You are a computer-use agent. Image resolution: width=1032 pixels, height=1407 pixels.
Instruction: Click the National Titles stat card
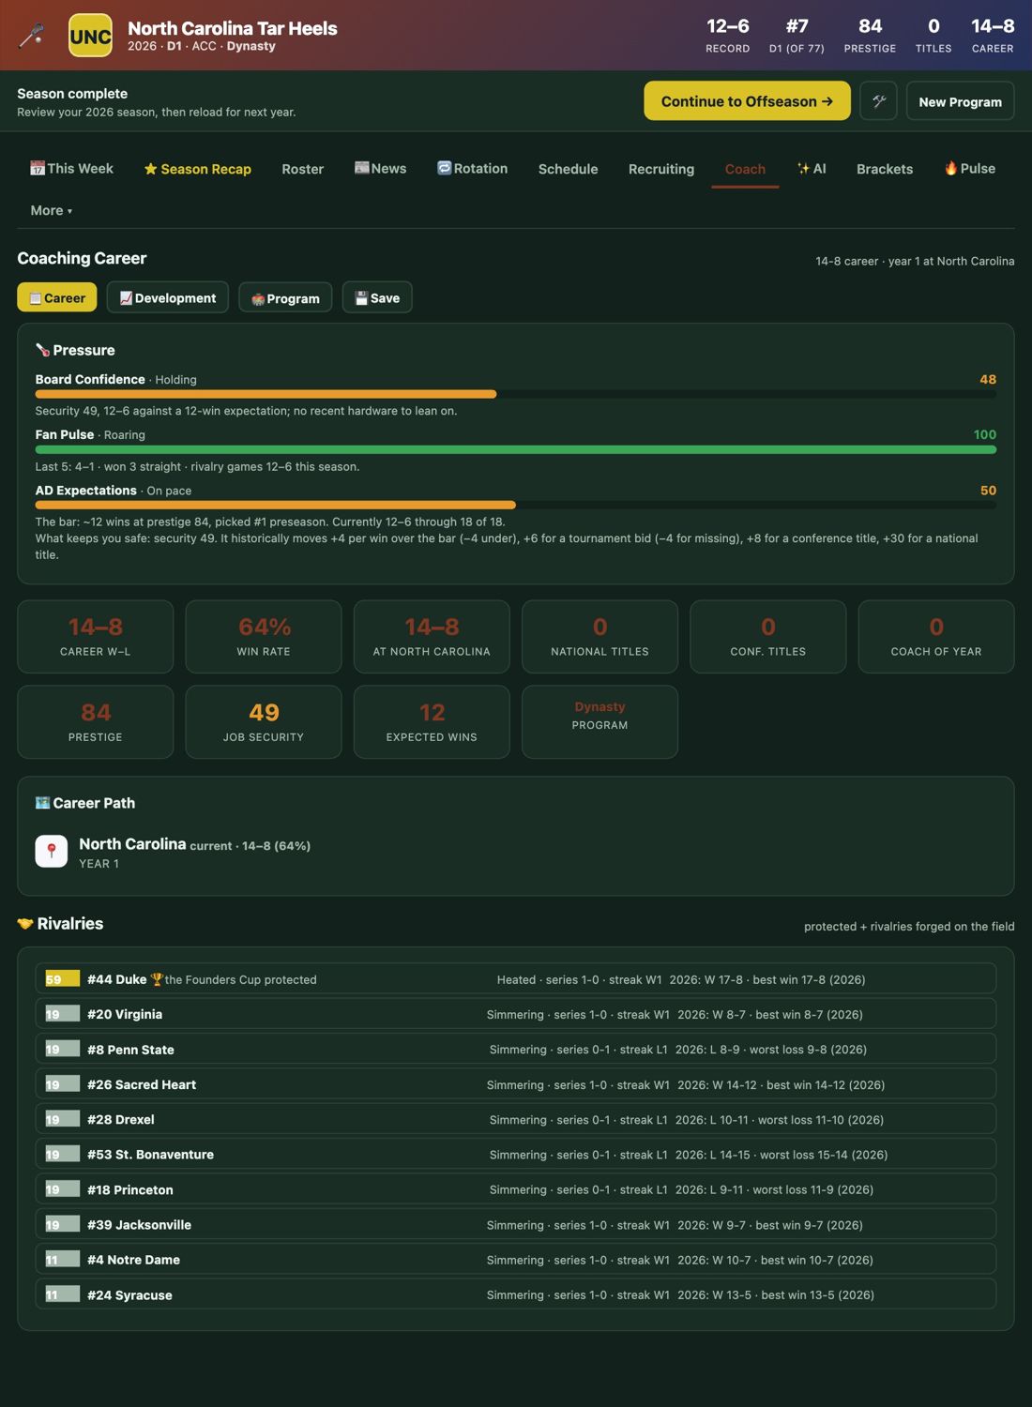(x=599, y=636)
